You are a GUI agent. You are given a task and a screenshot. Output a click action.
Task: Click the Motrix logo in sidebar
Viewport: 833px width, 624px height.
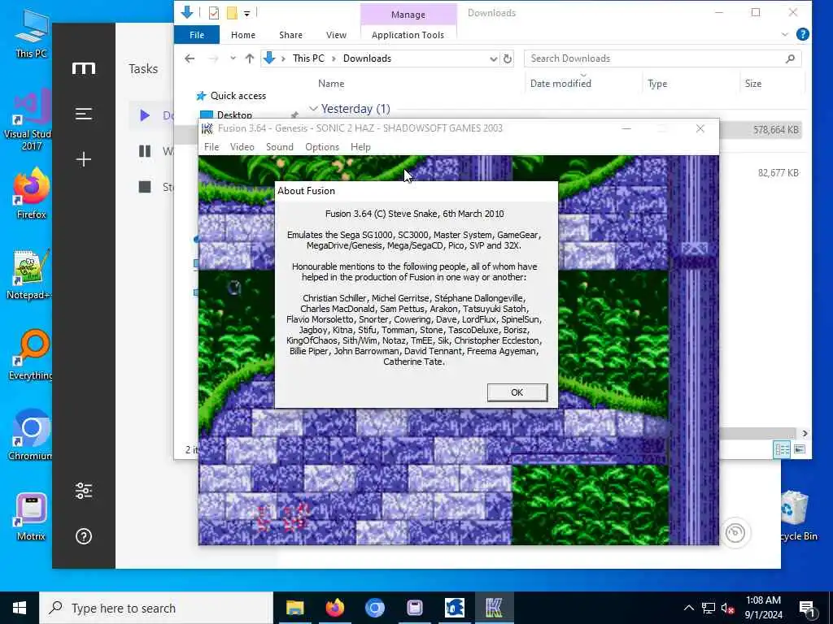[x=84, y=68]
